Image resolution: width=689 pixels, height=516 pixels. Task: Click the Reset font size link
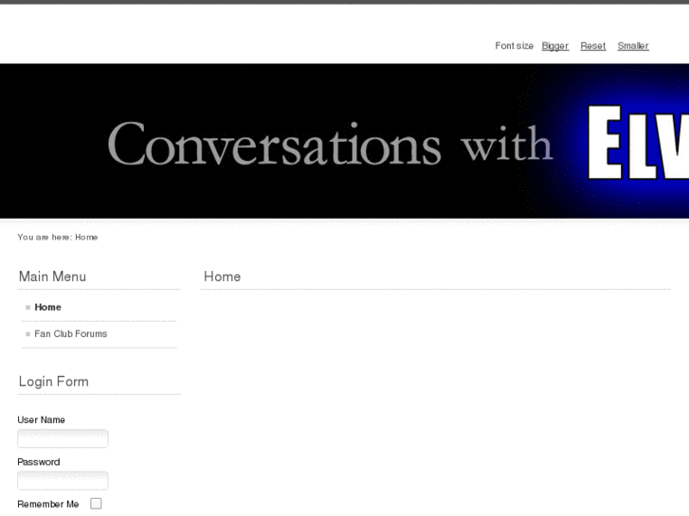click(592, 46)
